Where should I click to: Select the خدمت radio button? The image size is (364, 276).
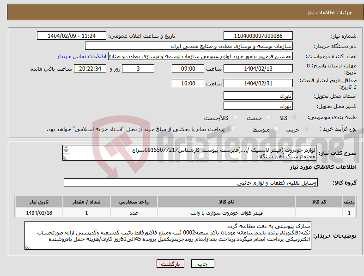pyautogui.click(x=268, y=117)
